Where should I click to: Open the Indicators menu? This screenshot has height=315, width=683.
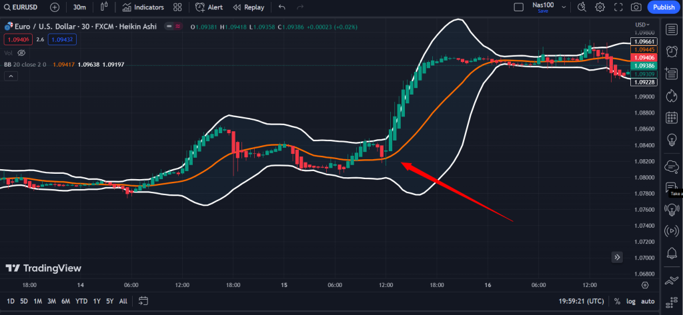pyautogui.click(x=143, y=7)
